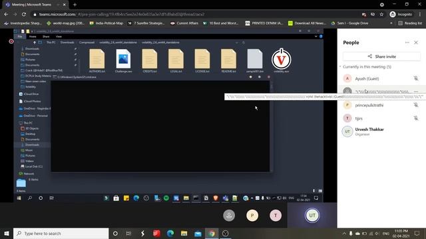The width and height of the screenshot is (426, 239).
Task: Click Windows taskbar search box
Action: (x=61, y=233)
